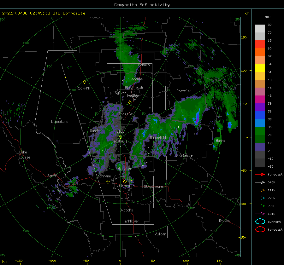Click the Didsbury city label
Image resolution: width=284 pixels, height=265 pixels.
tap(119, 141)
